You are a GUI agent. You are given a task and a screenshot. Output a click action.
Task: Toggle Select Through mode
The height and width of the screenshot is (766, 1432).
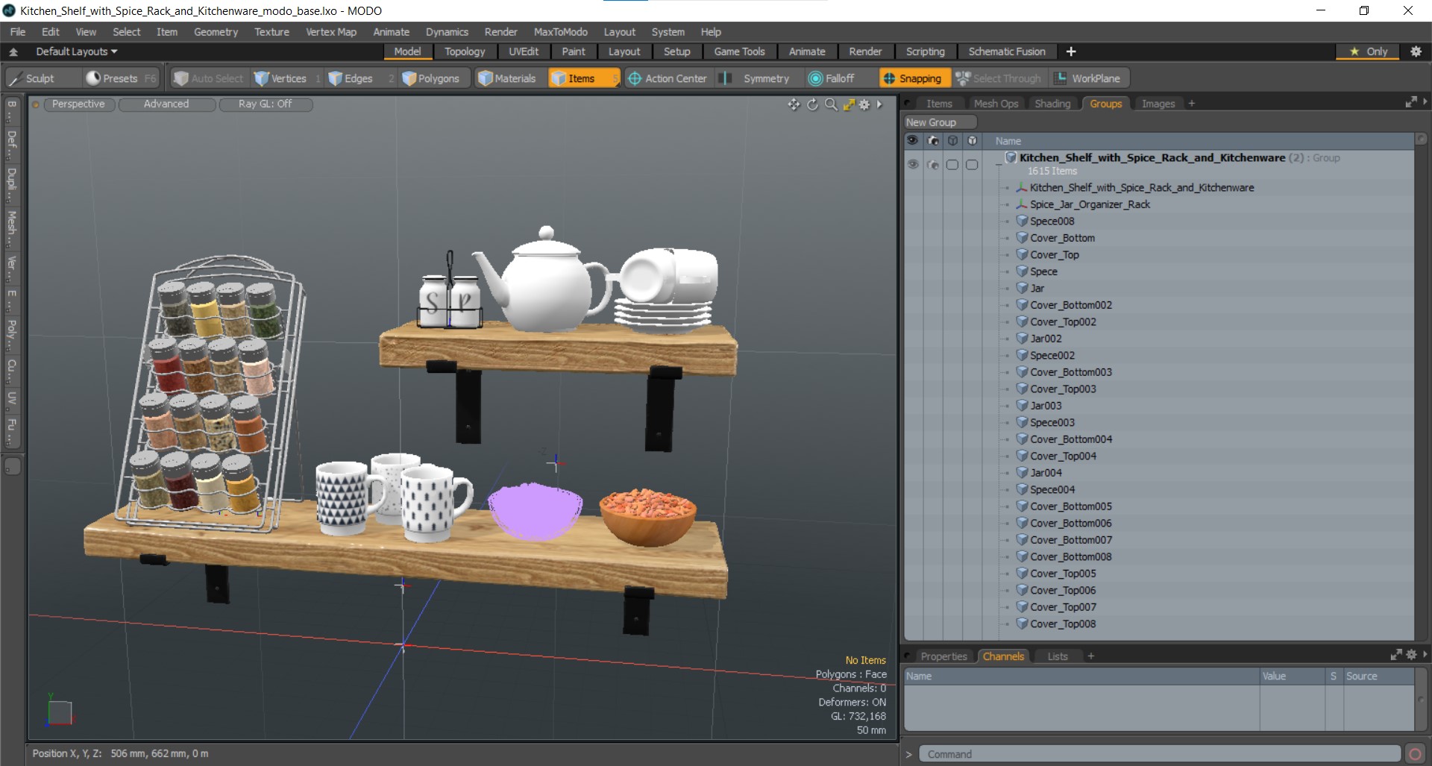[x=999, y=78]
